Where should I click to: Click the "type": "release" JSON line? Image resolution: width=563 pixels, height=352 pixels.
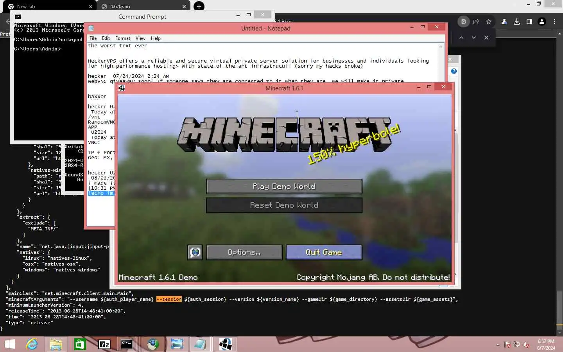[29, 323]
